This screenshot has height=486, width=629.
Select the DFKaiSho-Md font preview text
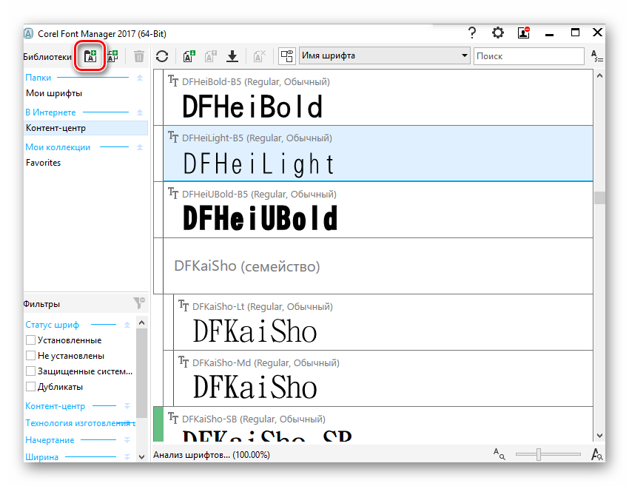(x=255, y=388)
